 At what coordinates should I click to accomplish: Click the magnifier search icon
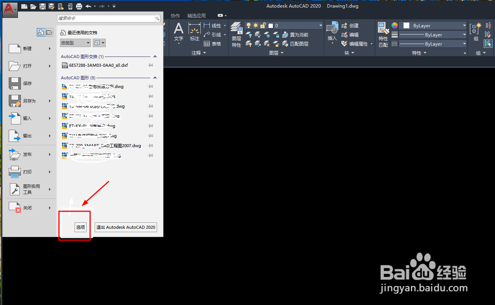pyautogui.click(x=157, y=18)
